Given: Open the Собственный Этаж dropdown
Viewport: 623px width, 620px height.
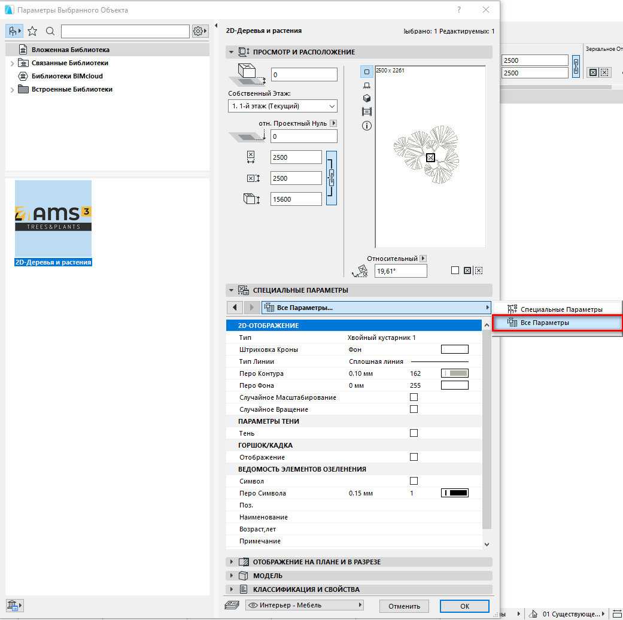Looking at the screenshot, I should click(x=282, y=106).
